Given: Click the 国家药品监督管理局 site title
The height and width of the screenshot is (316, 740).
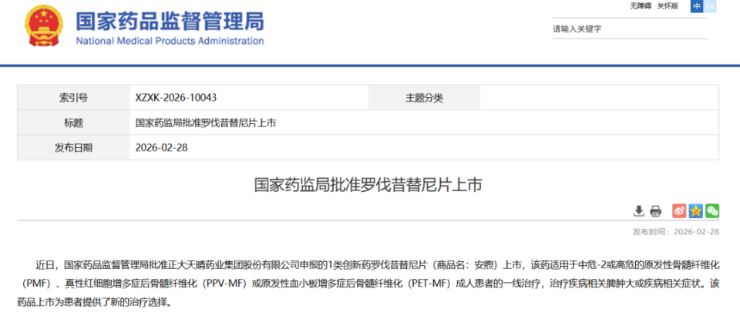Looking at the screenshot, I should pos(170,20).
